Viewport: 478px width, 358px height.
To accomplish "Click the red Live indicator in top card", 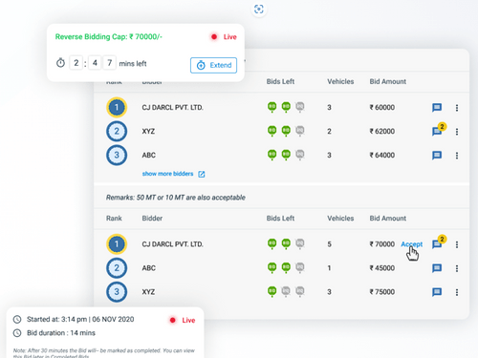I will click(224, 37).
